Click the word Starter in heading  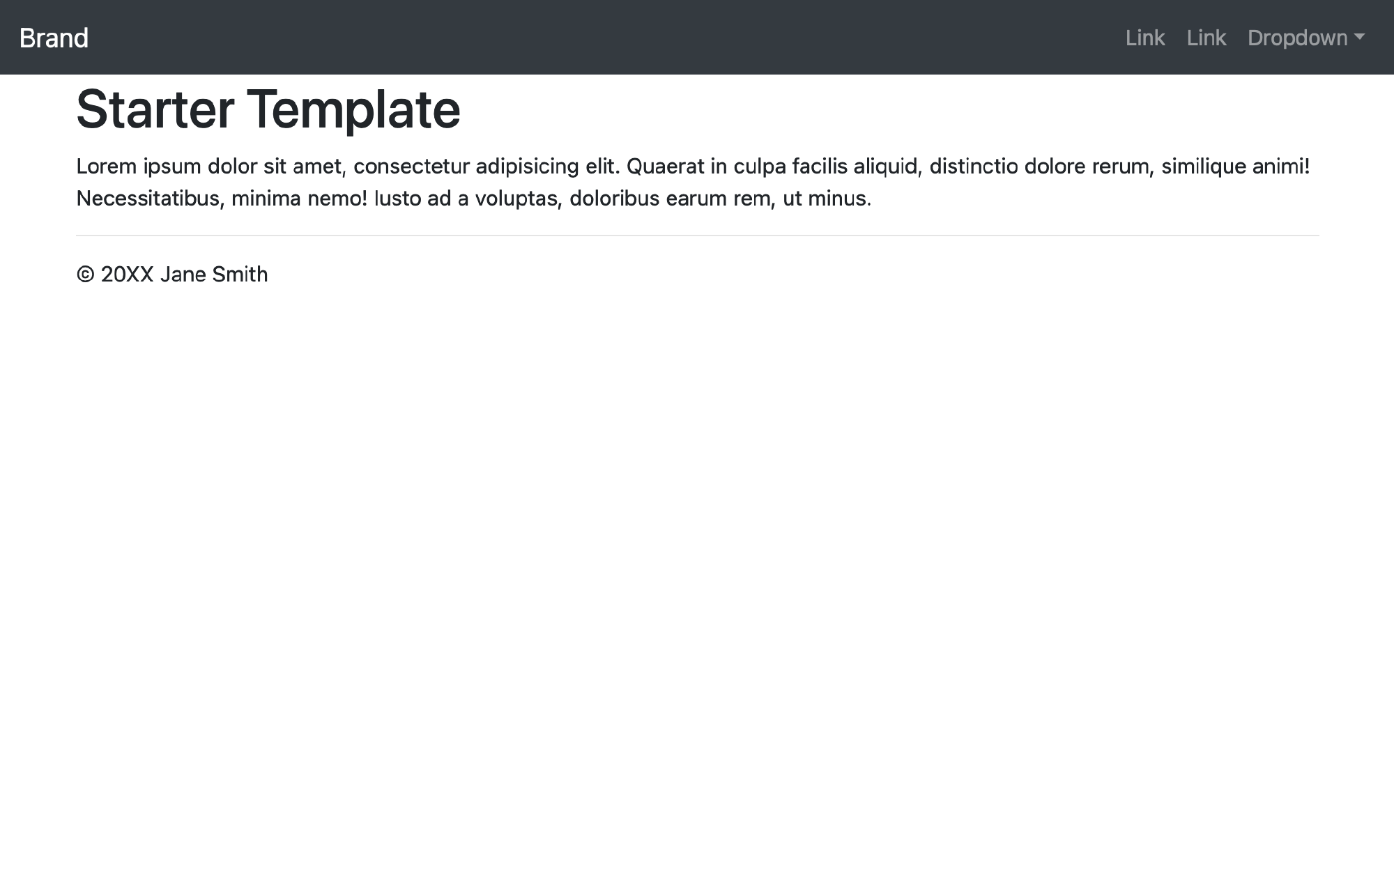(x=155, y=109)
